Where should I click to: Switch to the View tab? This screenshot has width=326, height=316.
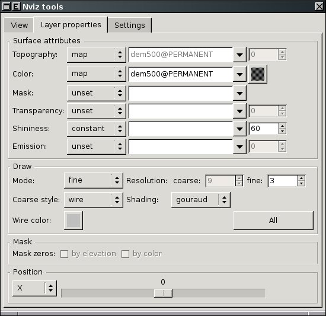click(19, 25)
